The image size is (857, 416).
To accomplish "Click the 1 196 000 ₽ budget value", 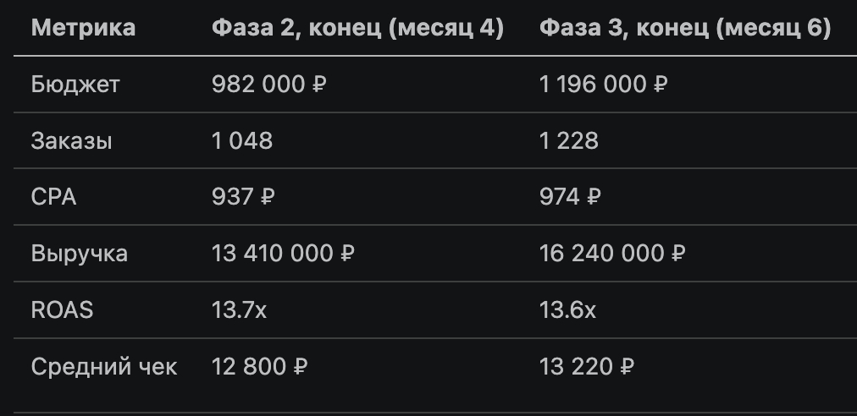I will coord(604,85).
